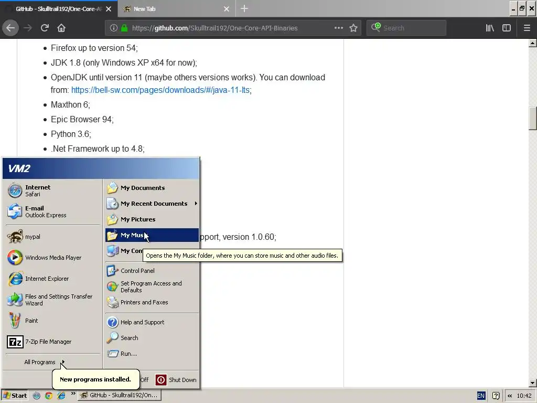The height and width of the screenshot is (403, 537).
Task: Click the help question mark tray icon
Action: (496, 396)
